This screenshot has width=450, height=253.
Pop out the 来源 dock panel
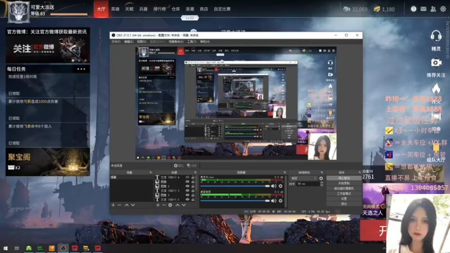coord(195,173)
